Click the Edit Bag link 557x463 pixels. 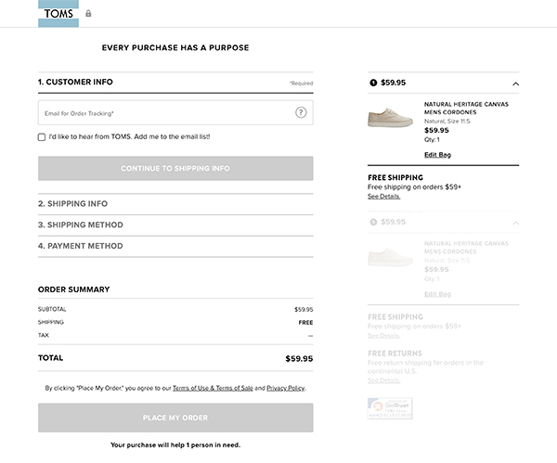(437, 154)
